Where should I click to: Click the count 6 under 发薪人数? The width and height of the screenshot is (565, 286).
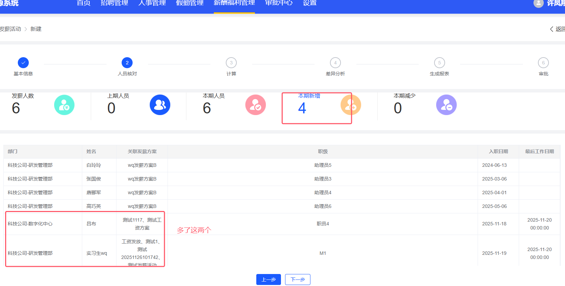click(x=16, y=108)
